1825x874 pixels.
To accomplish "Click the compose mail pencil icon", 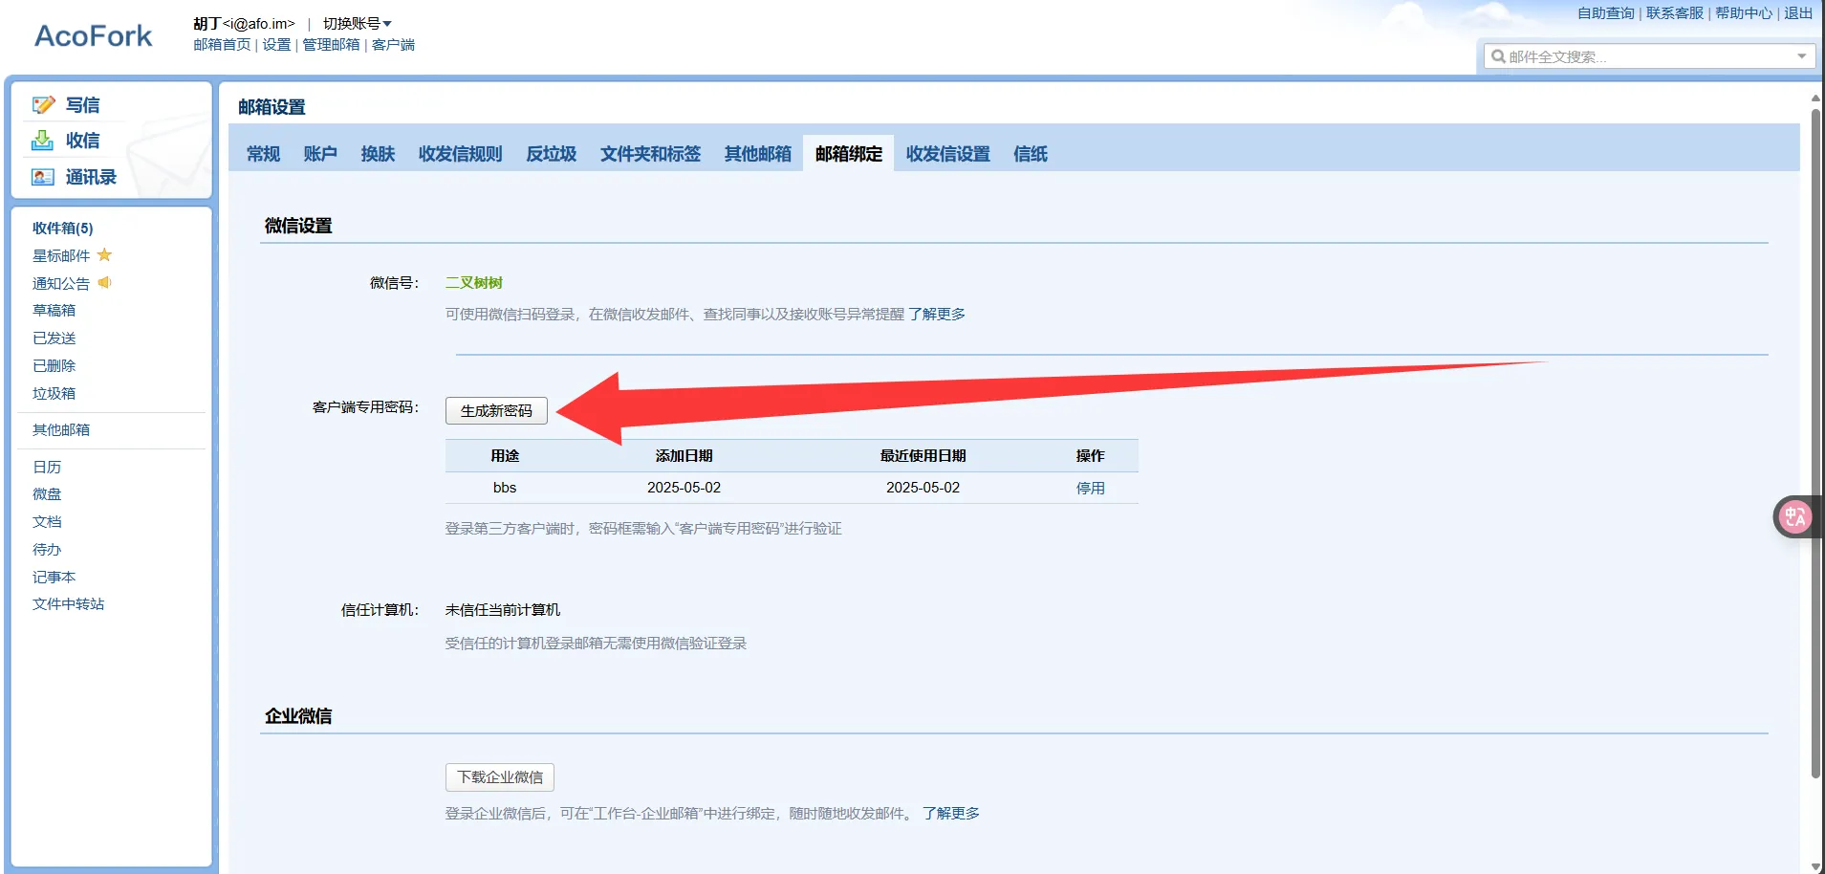I will pos(43,105).
